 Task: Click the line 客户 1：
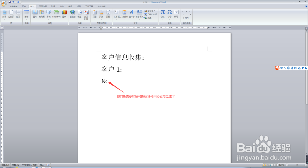tap(112, 70)
